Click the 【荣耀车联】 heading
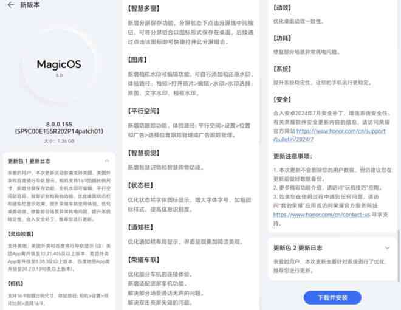Image resolution: width=401 pixels, height=310 pixels. pyautogui.click(x=143, y=260)
